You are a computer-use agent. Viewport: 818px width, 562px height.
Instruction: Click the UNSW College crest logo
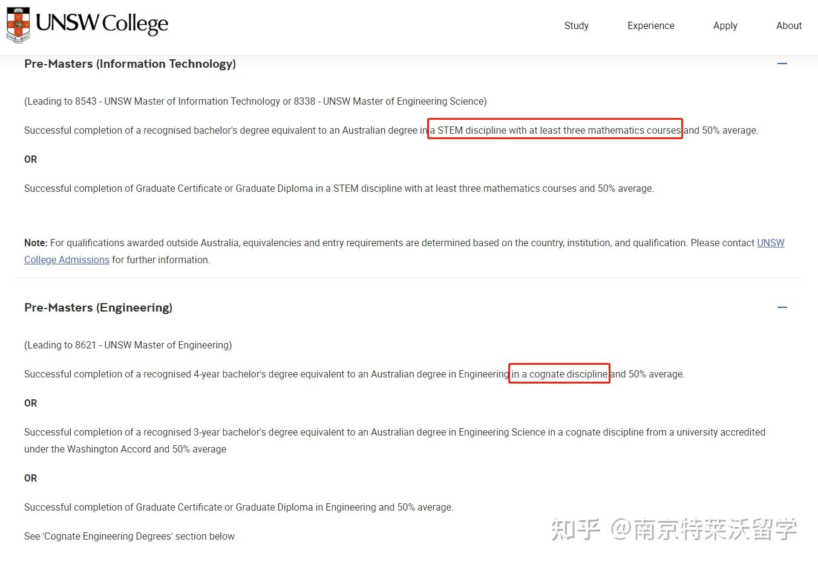click(18, 24)
